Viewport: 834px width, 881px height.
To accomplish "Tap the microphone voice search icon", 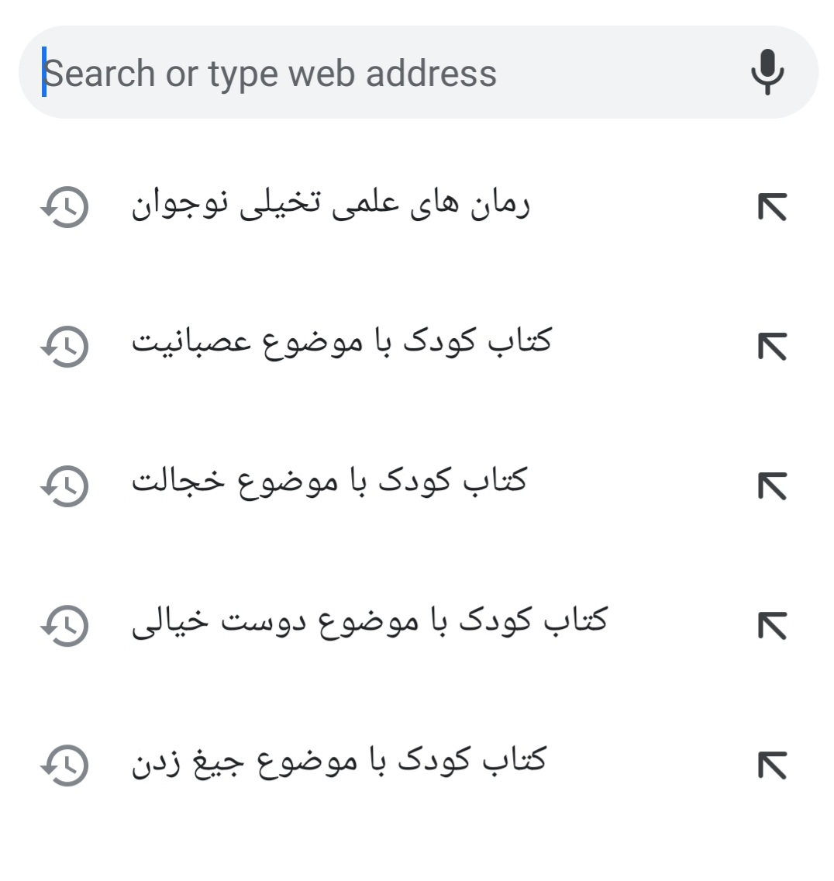I will [767, 72].
